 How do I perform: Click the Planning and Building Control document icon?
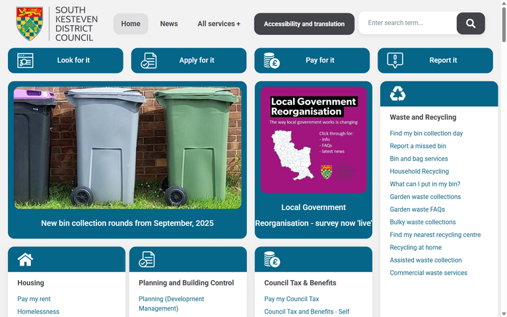(x=147, y=260)
